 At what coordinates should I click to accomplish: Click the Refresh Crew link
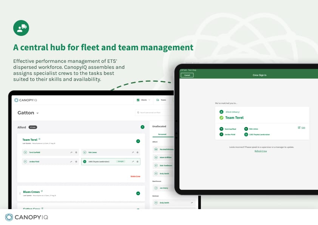261,151
